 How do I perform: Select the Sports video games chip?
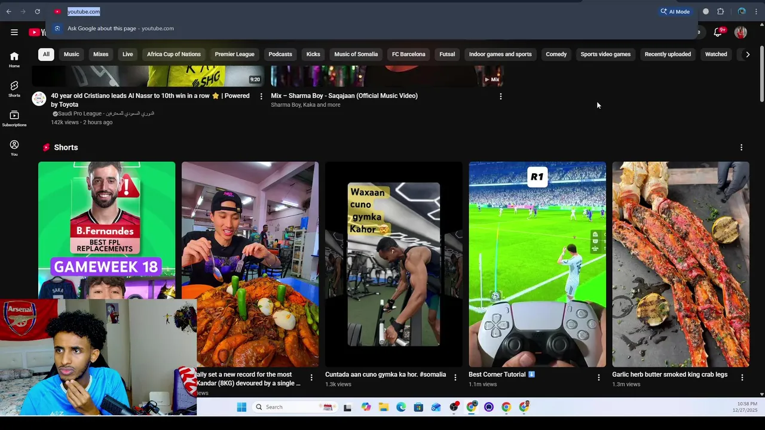tap(605, 54)
